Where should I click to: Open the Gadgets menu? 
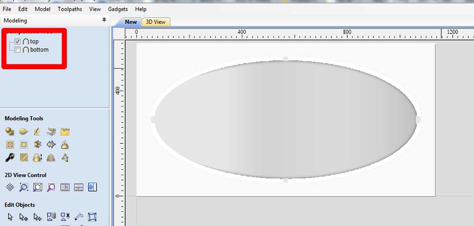118,9
